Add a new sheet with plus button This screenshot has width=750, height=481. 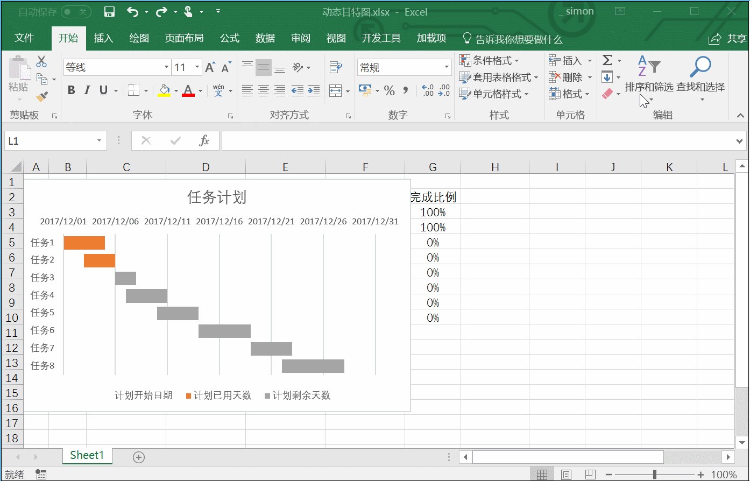[x=139, y=457]
